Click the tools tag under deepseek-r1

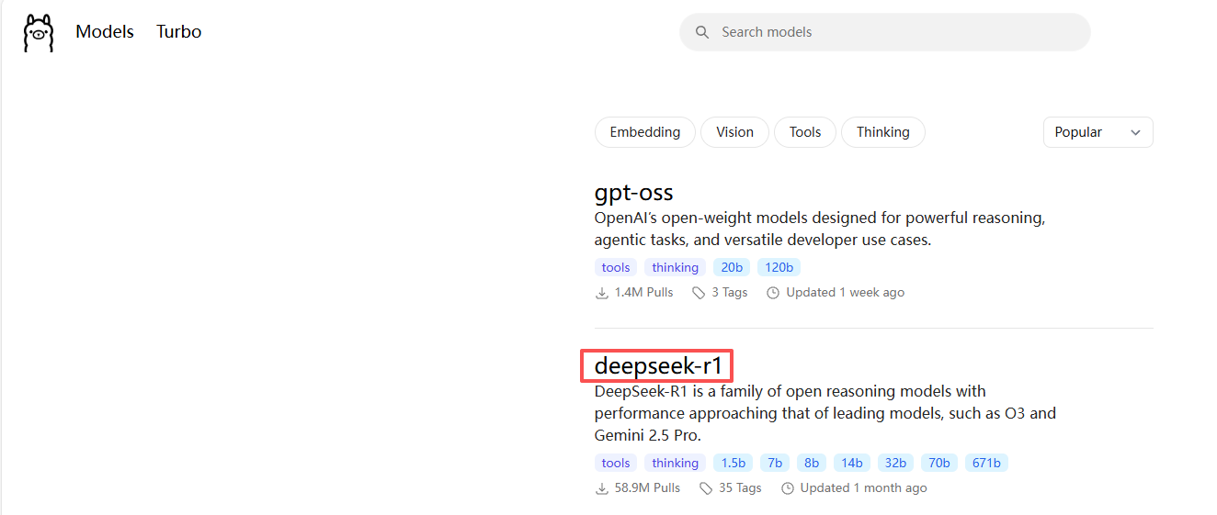click(616, 463)
